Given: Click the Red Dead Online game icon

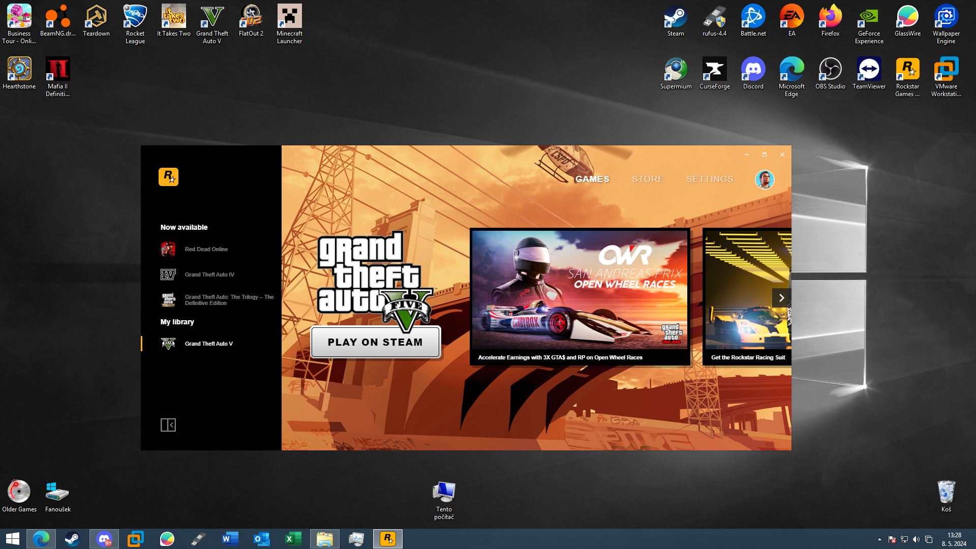Looking at the screenshot, I should (168, 249).
